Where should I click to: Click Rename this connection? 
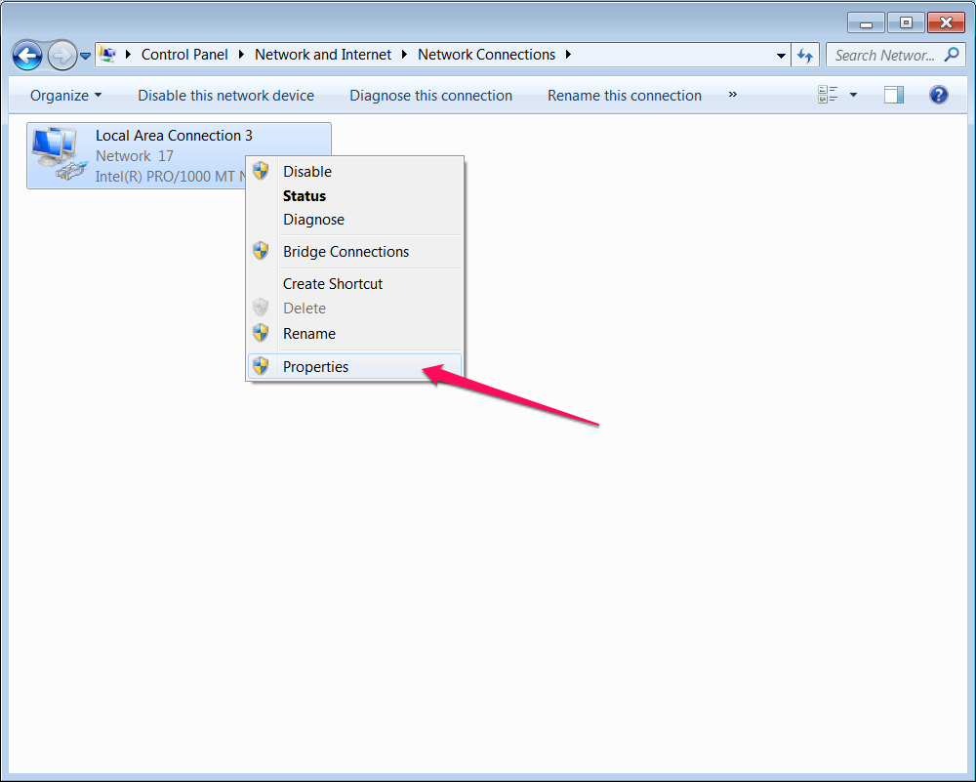point(625,96)
